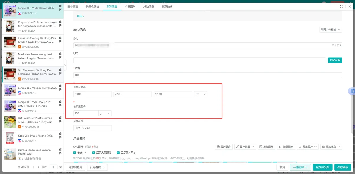Click the 保存修改 button
This screenshot has width=355, height=174.
tap(343, 167)
